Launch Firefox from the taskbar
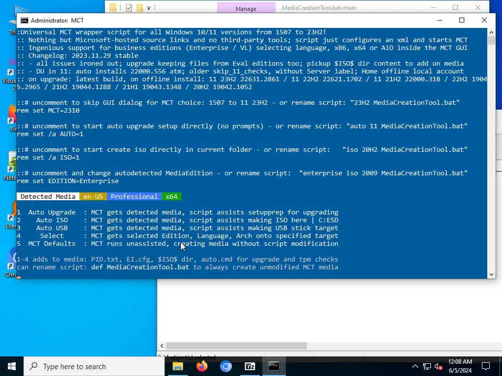 (x=201, y=366)
